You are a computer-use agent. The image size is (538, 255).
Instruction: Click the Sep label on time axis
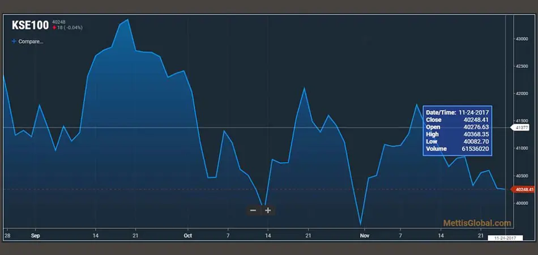pos(35,236)
